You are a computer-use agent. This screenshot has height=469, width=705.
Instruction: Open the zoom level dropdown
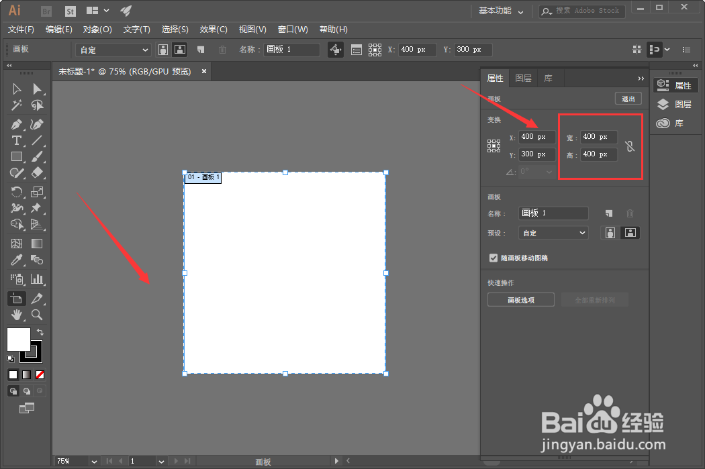94,462
